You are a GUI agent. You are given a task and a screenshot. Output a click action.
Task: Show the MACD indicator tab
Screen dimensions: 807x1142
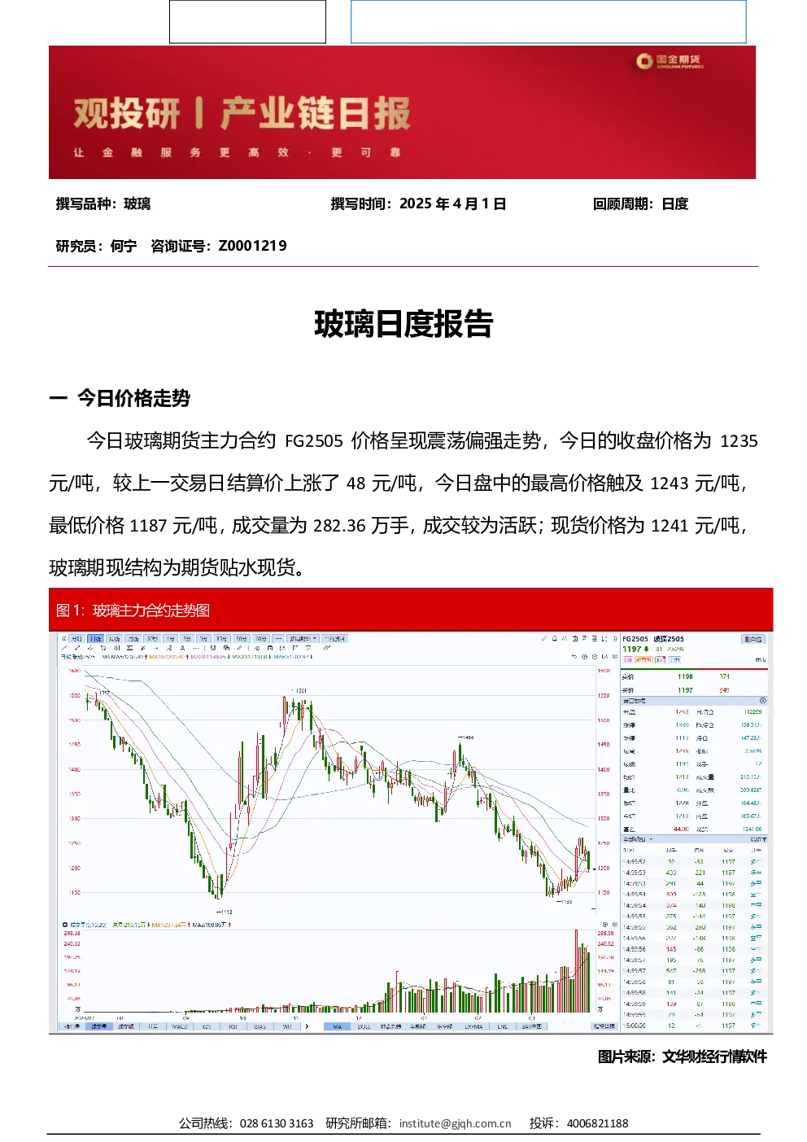tap(180, 1027)
